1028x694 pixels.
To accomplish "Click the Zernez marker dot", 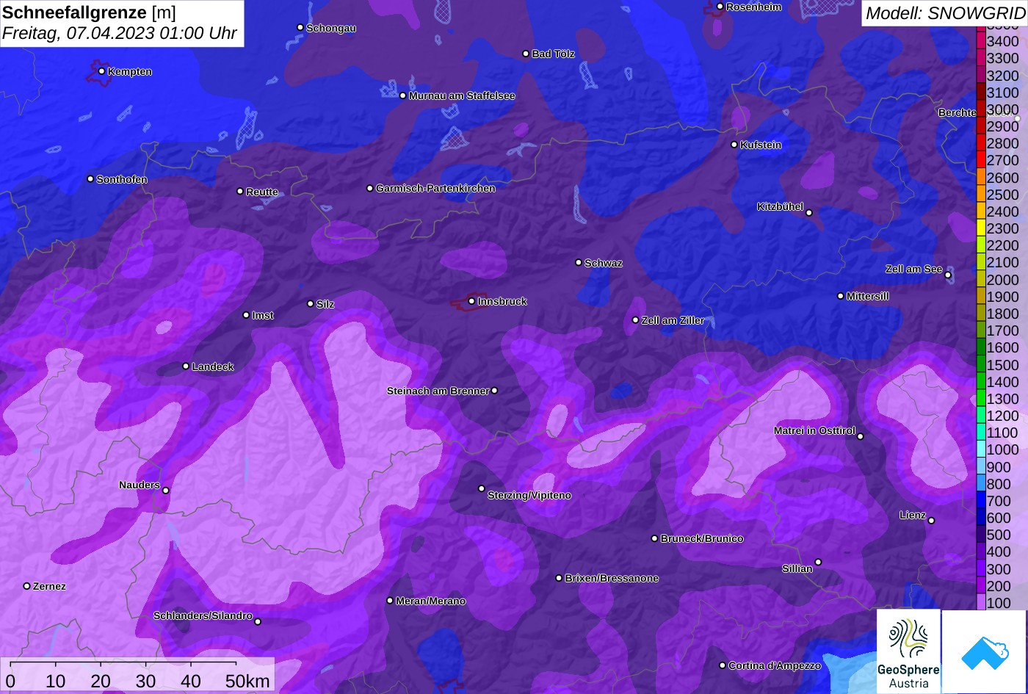I will (x=27, y=586).
